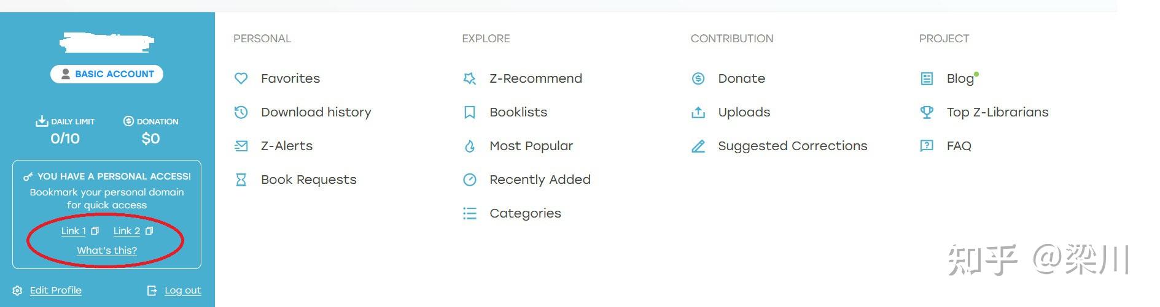Open Recently Added books
This screenshot has width=1160, height=307.
[x=540, y=180]
